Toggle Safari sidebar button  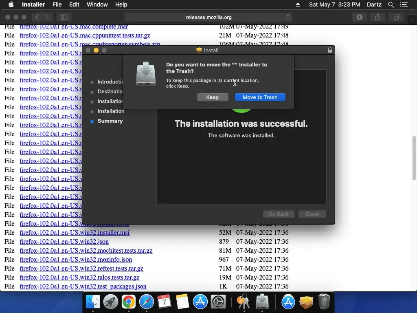64,17
